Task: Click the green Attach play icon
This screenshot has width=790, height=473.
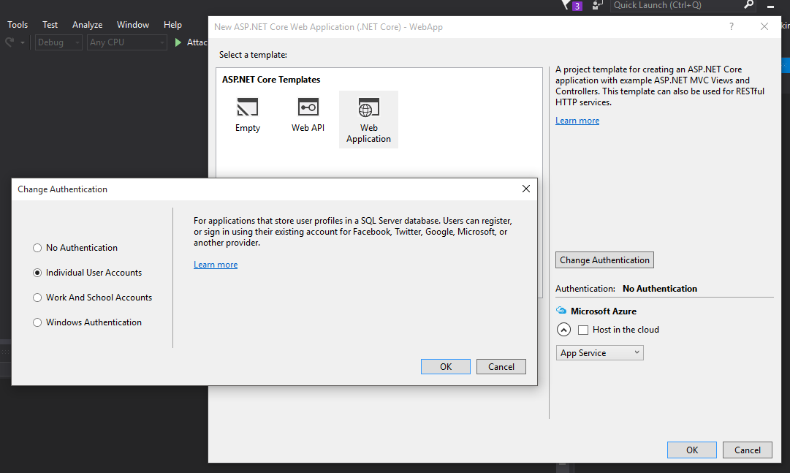Action: 178,42
